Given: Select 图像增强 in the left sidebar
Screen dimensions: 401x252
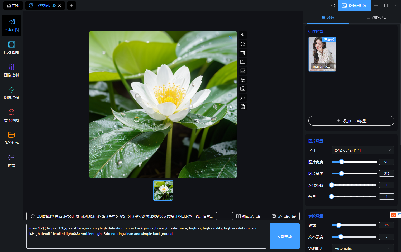Looking at the screenshot, I should (11, 93).
